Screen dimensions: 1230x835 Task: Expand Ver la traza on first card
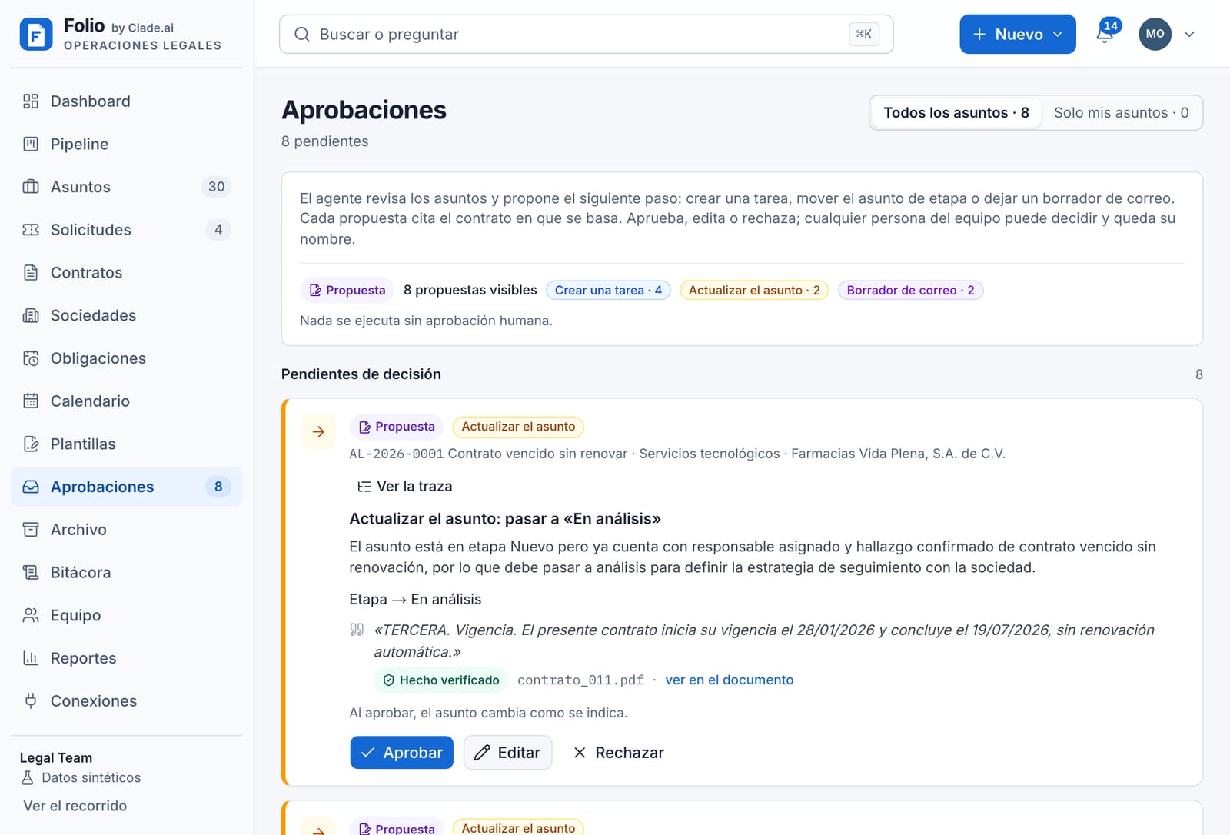click(405, 487)
